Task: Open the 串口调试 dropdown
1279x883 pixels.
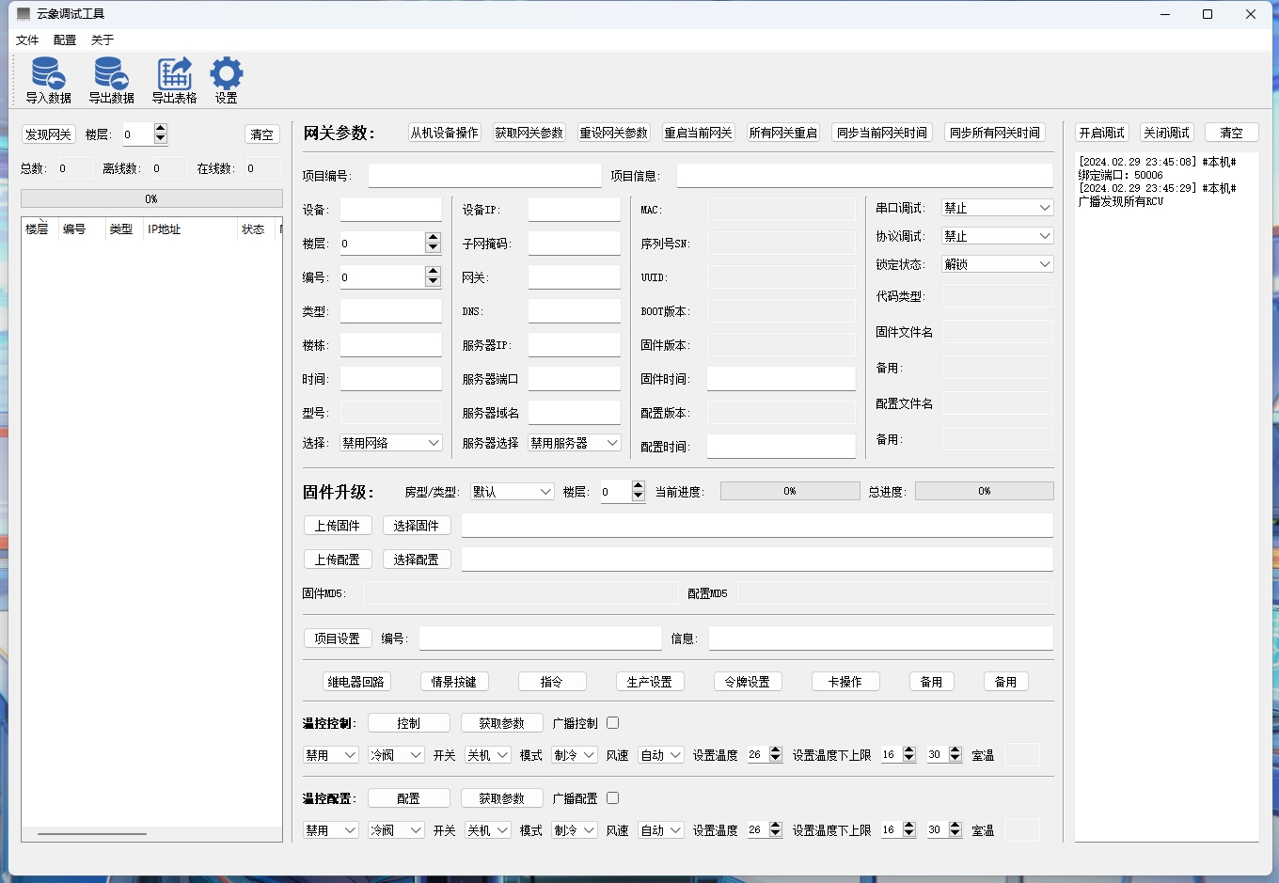Action: (997, 208)
